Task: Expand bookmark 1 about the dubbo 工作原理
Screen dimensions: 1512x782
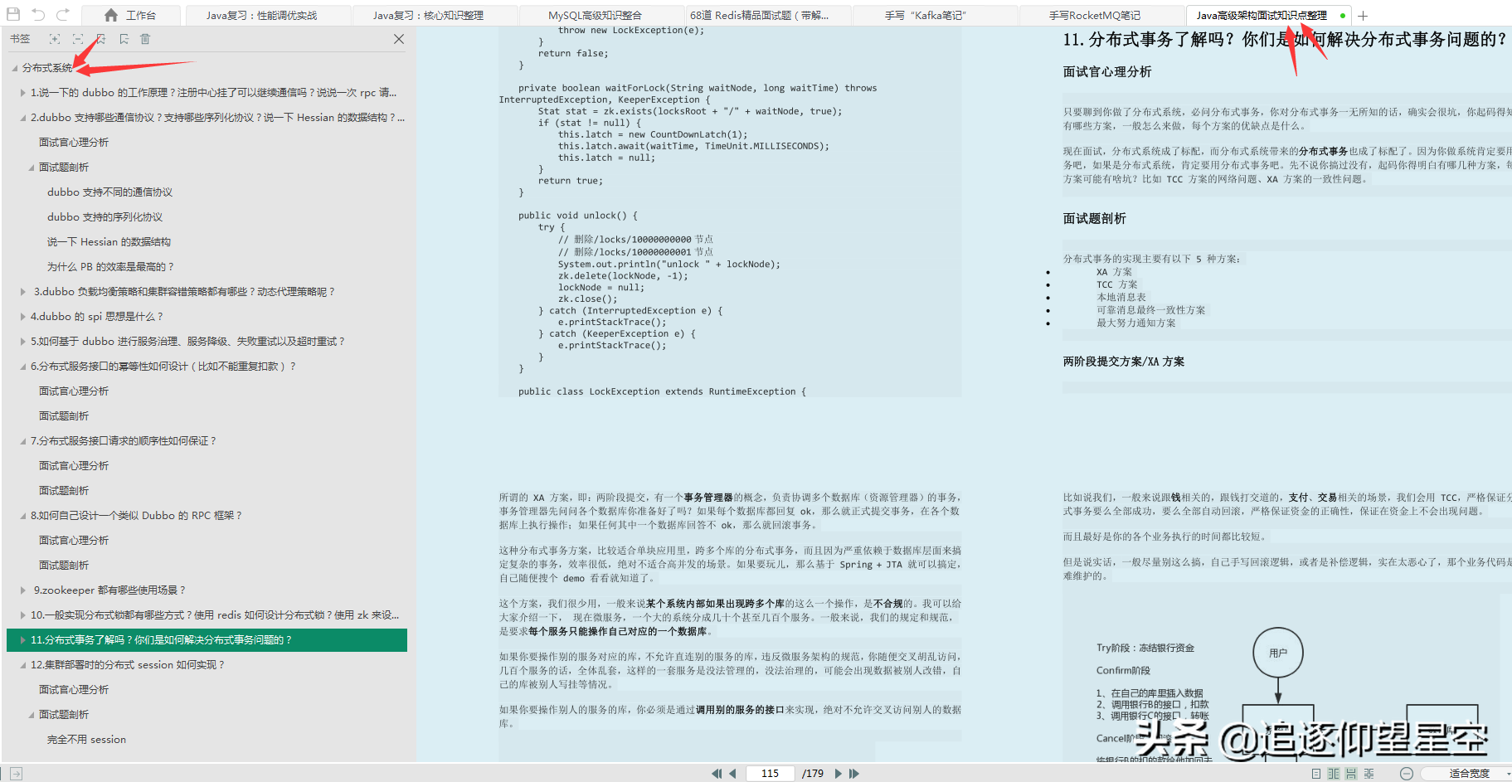Action: (x=23, y=93)
